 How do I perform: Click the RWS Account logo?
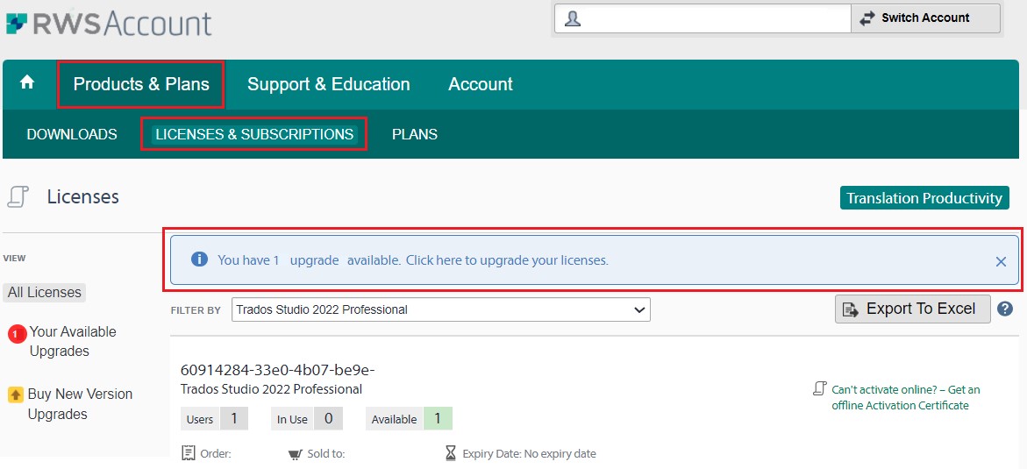tap(109, 23)
